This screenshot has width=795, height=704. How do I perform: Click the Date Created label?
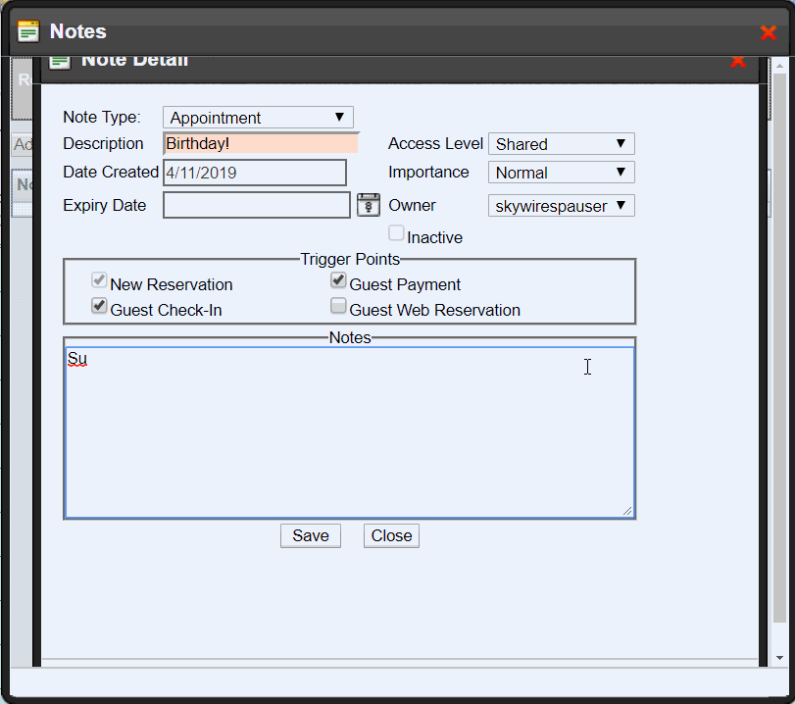pos(111,172)
